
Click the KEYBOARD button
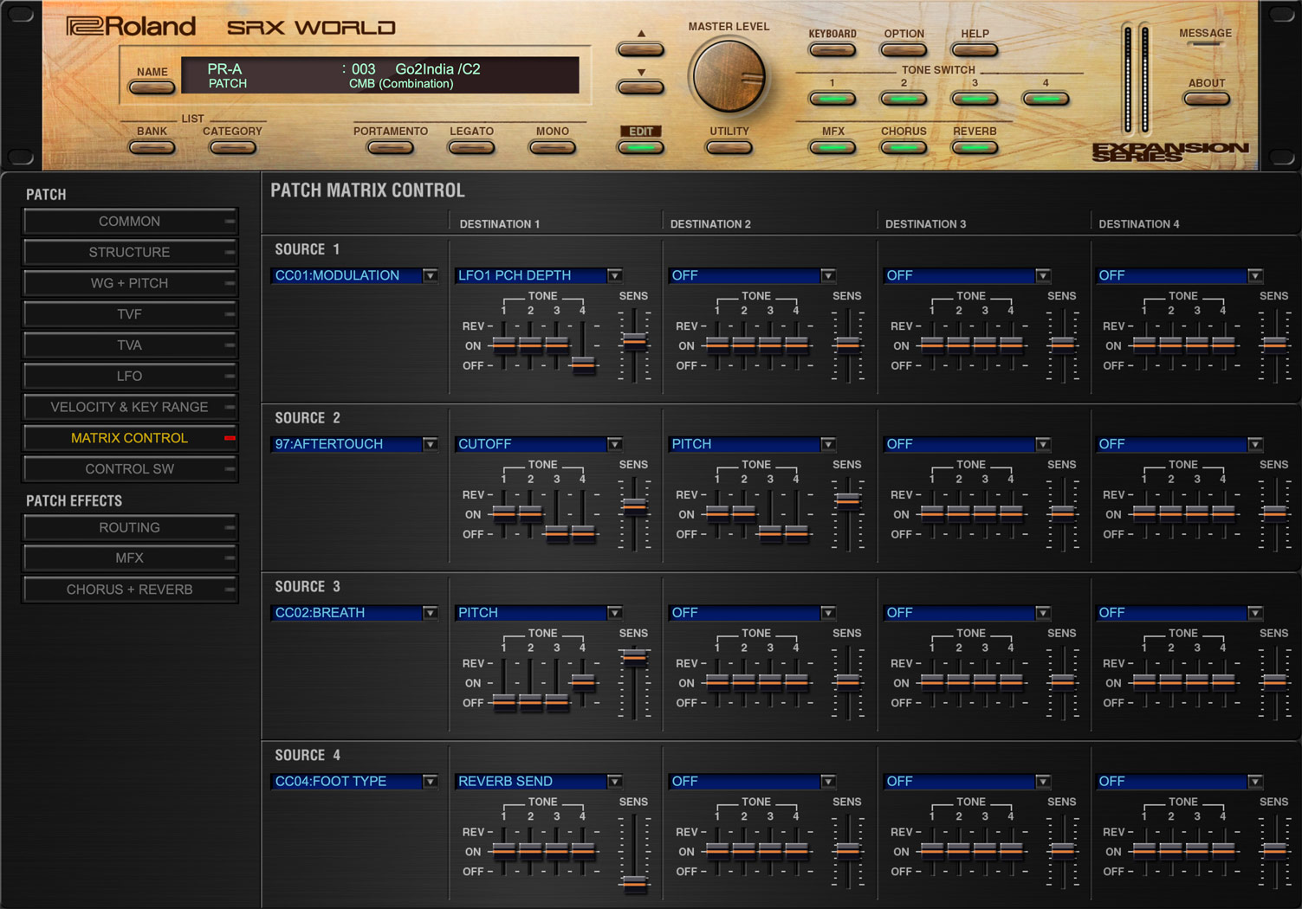click(832, 49)
